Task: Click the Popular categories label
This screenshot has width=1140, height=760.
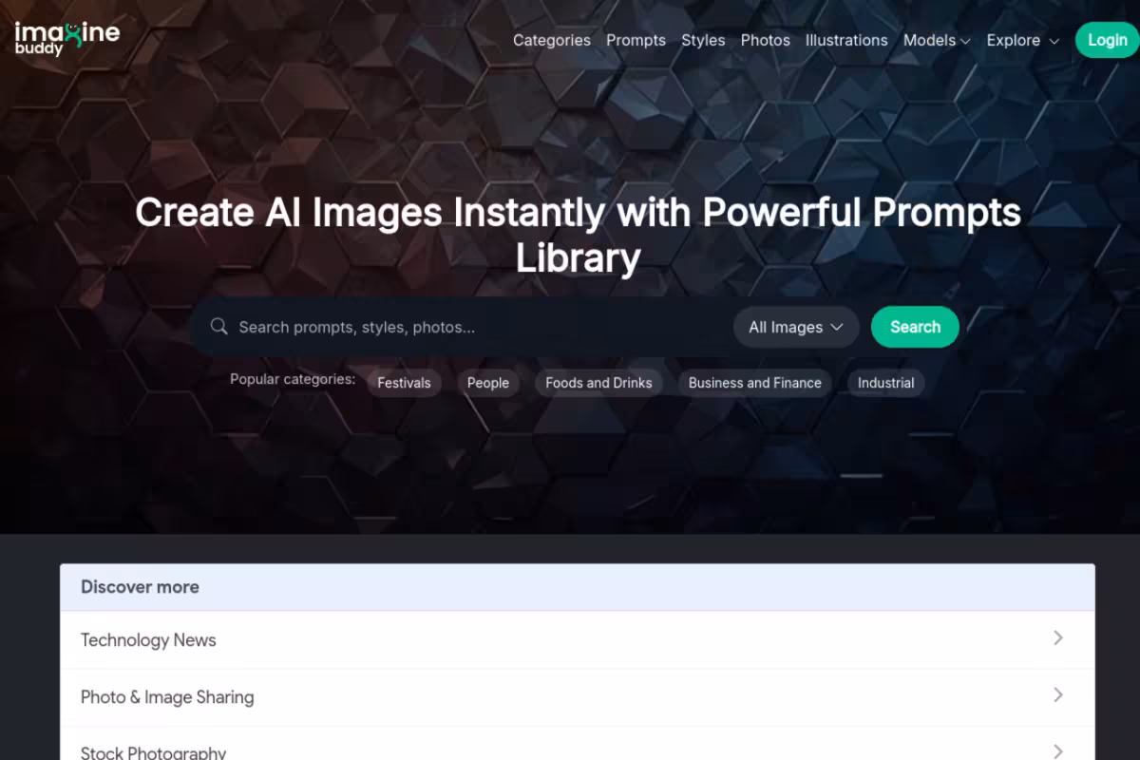Action: click(x=293, y=379)
